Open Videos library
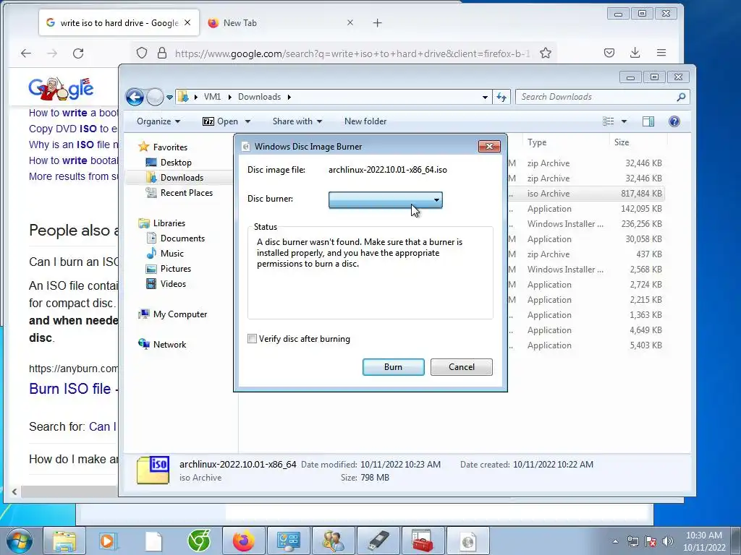The image size is (741, 555). point(173,283)
